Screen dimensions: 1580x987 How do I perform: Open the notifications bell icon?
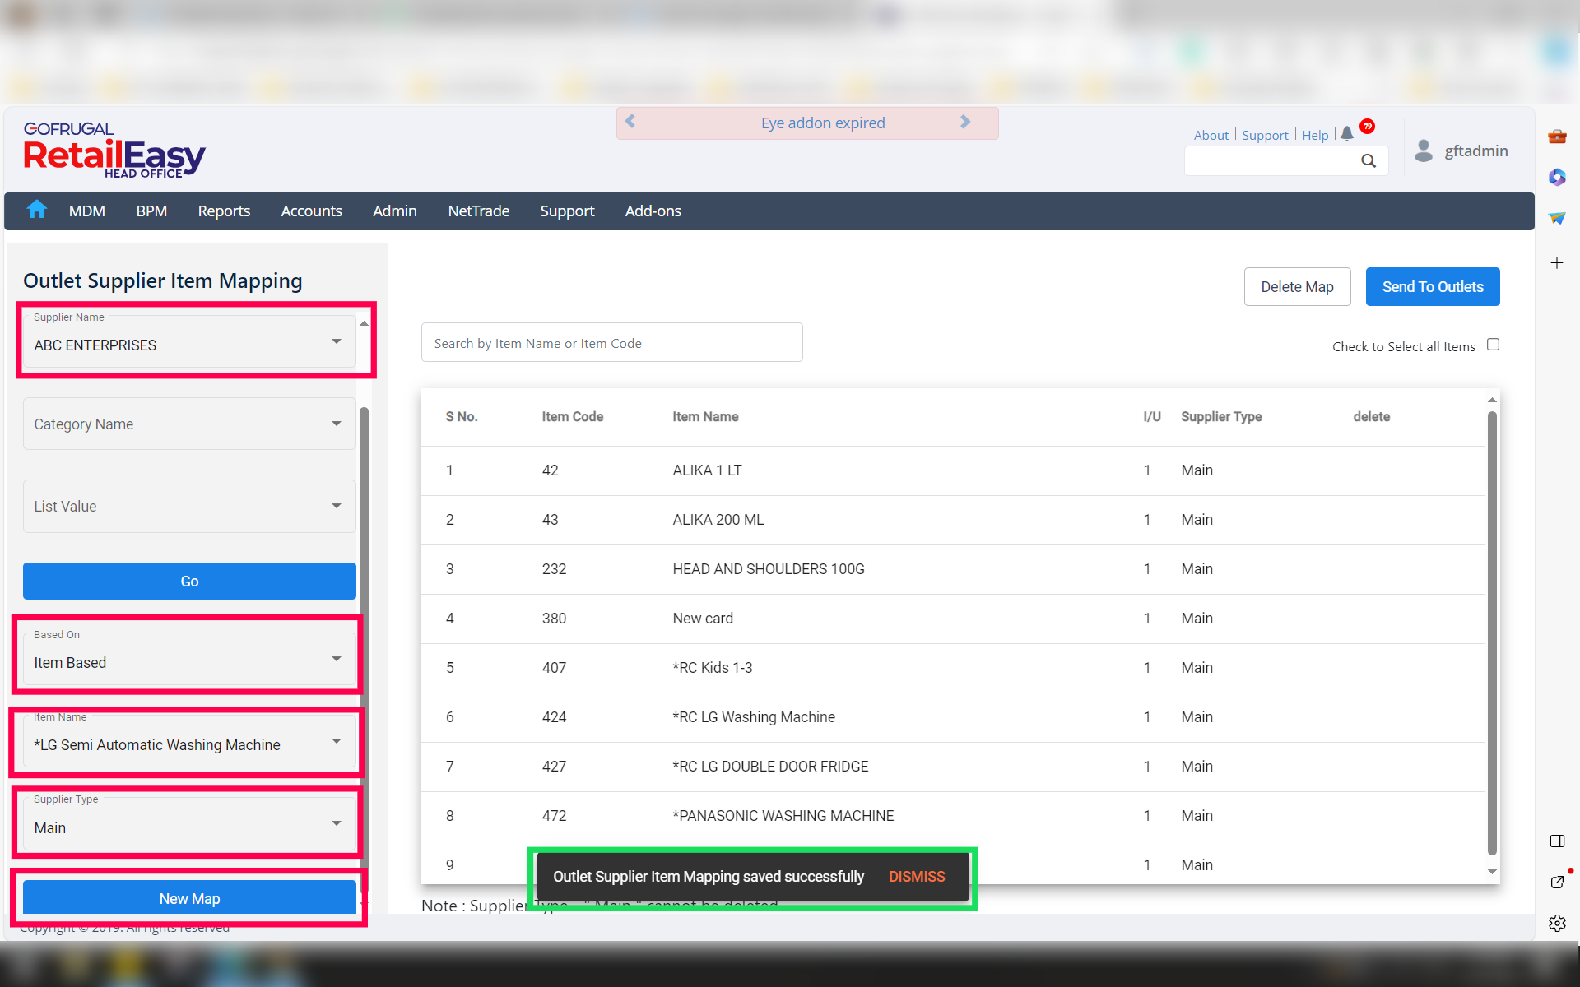(1347, 134)
